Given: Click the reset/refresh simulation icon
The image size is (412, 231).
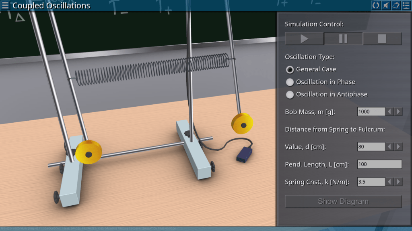Looking at the screenshot, I should click(x=375, y=5).
